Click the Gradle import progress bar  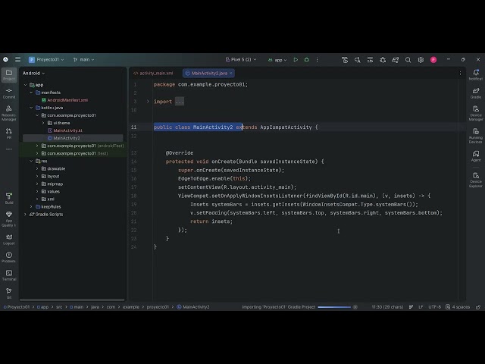coord(334,307)
